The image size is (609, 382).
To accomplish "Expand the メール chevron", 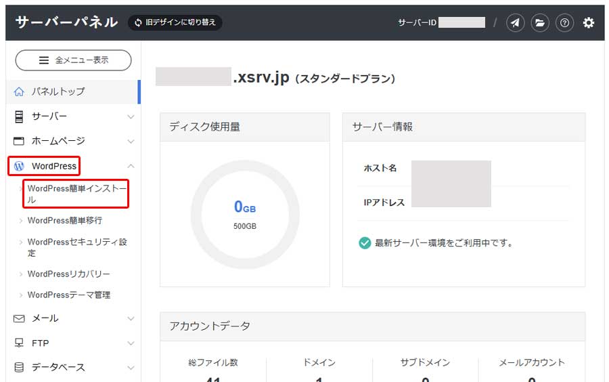I will 131,318.
